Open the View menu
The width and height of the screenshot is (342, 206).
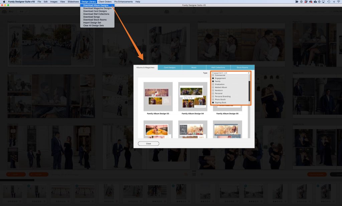tap(62, 2)
